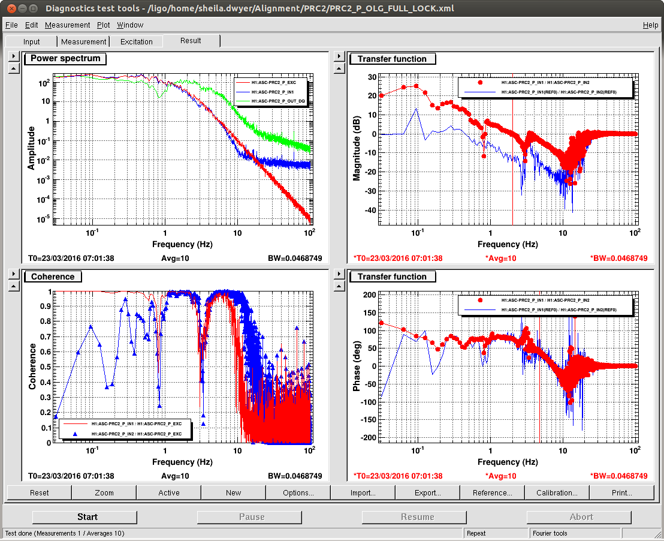
Task: Click Magnitude (dB) axis label
Action: point(357,148)
